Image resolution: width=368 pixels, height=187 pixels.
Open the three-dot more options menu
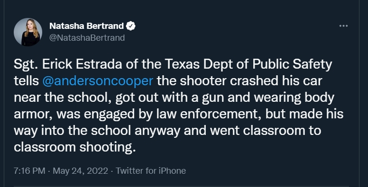[x=343, y=26]
